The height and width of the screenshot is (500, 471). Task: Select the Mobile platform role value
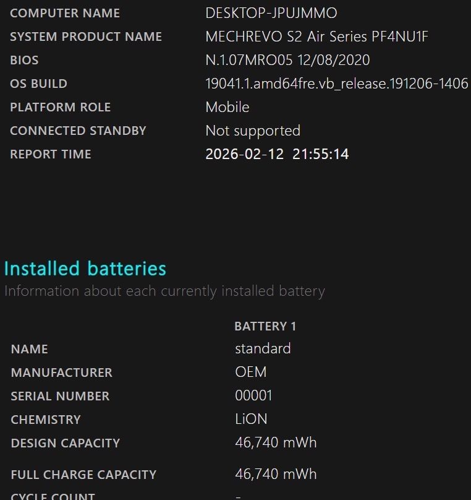(x=227, y=107)
